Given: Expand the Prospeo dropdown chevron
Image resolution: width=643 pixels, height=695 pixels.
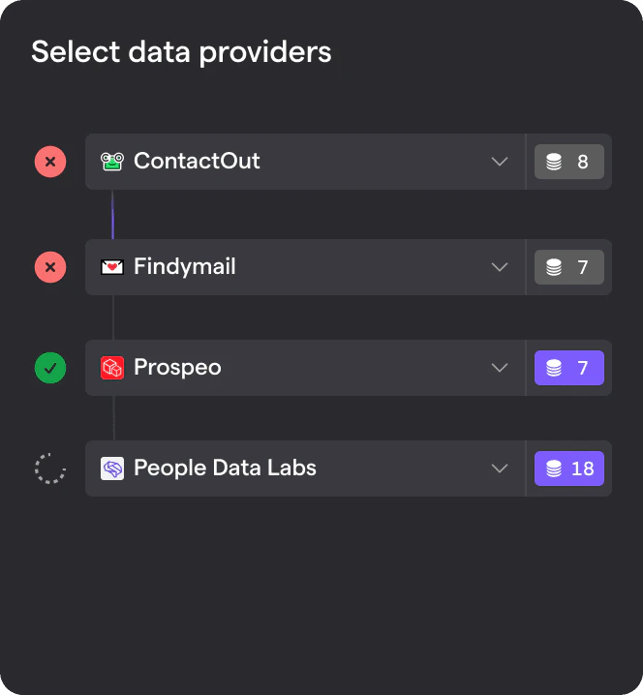Looking at the screenshot, I should pyautogui.click(x=500, y=368).
